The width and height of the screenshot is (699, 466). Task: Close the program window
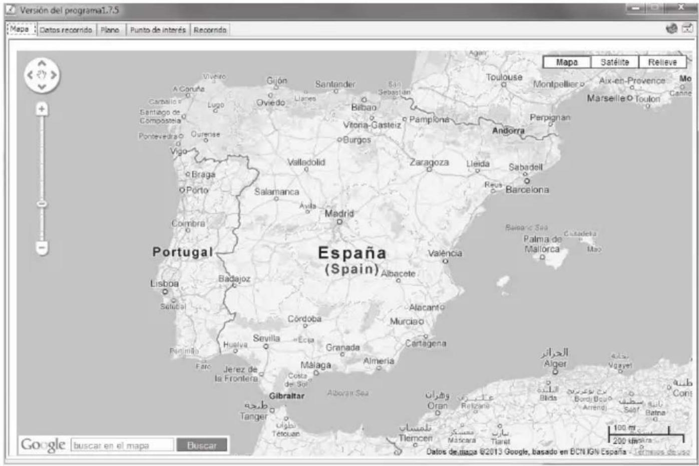680,8
